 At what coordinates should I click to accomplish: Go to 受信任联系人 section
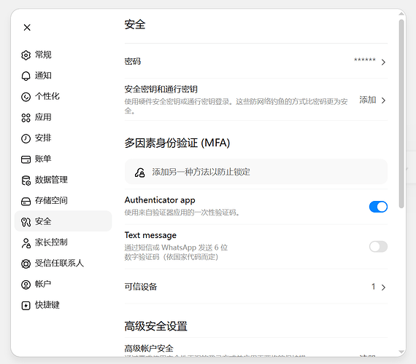[x=63, y=264]
